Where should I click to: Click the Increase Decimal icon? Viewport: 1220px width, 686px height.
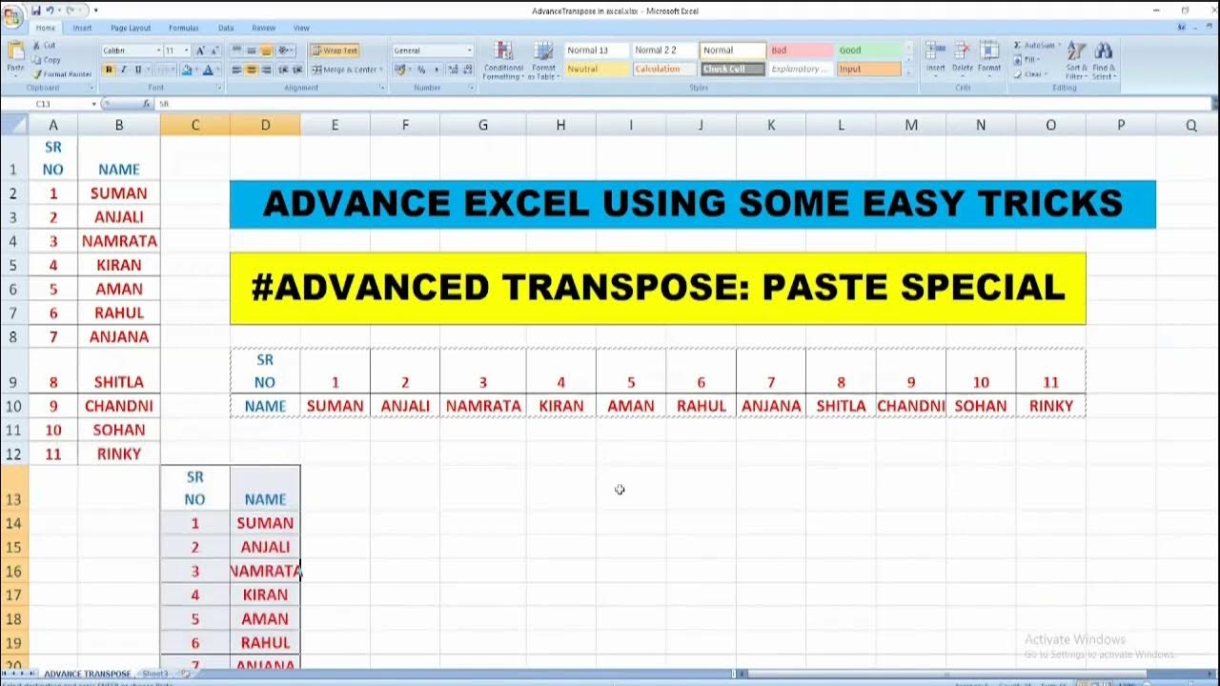pos(452,70)
